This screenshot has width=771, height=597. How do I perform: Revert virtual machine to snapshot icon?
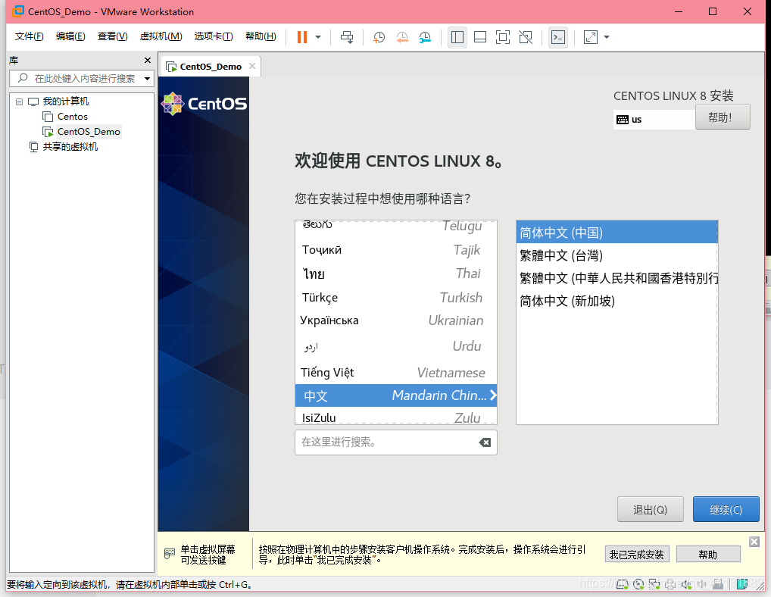pos(401,37)
